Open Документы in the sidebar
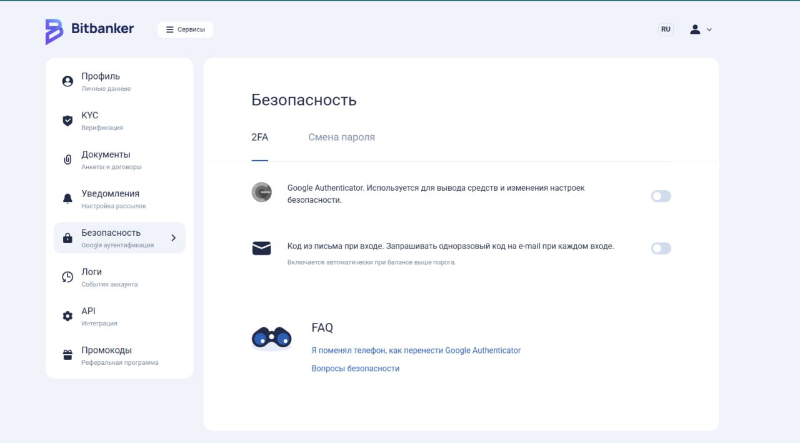 [x=119, y=160]
